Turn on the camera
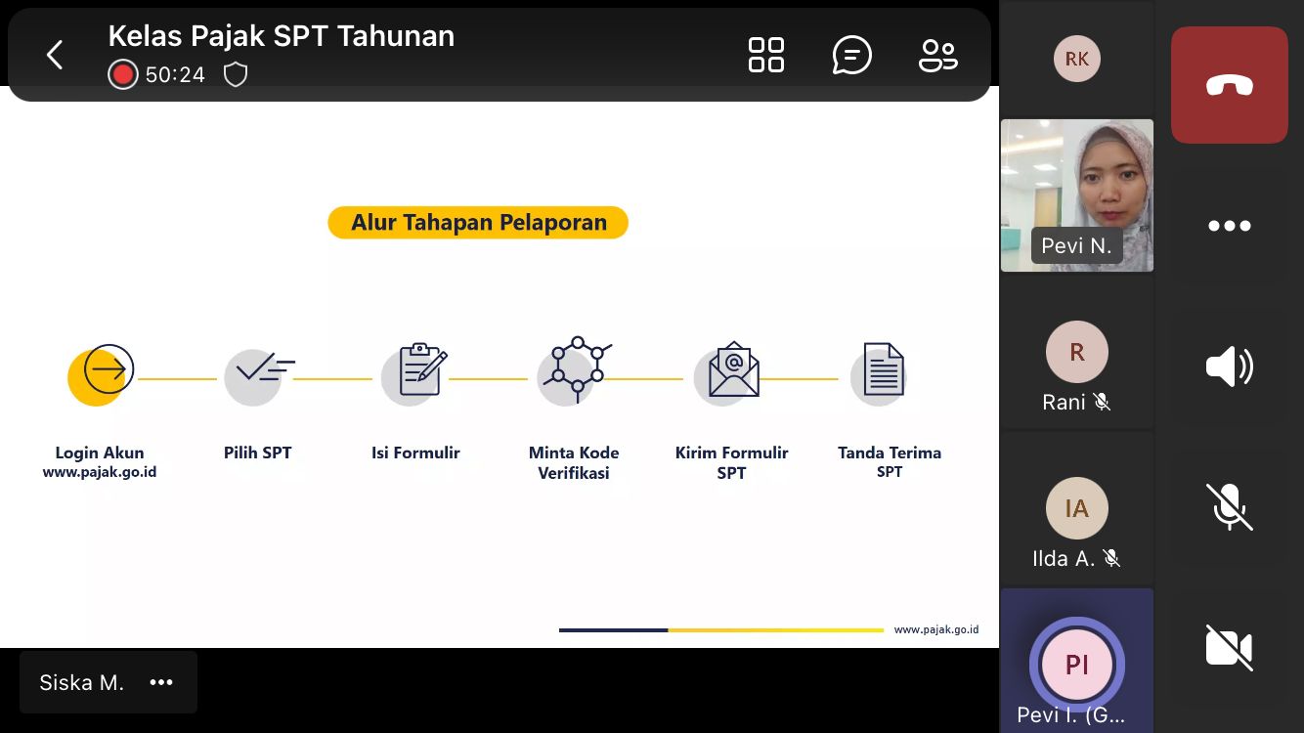 (1229, 647)
